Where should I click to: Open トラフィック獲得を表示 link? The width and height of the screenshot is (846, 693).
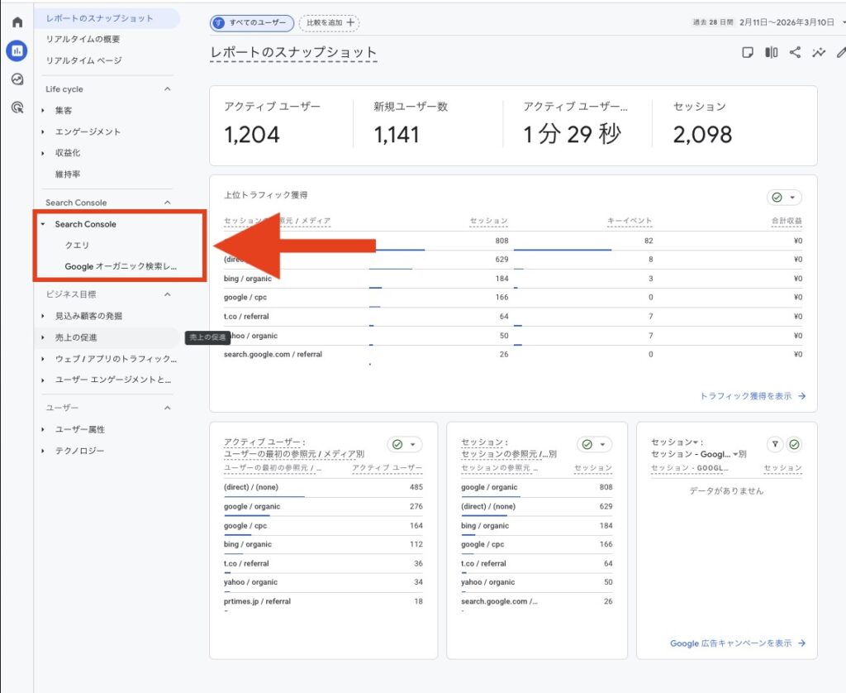pos(752,396)
